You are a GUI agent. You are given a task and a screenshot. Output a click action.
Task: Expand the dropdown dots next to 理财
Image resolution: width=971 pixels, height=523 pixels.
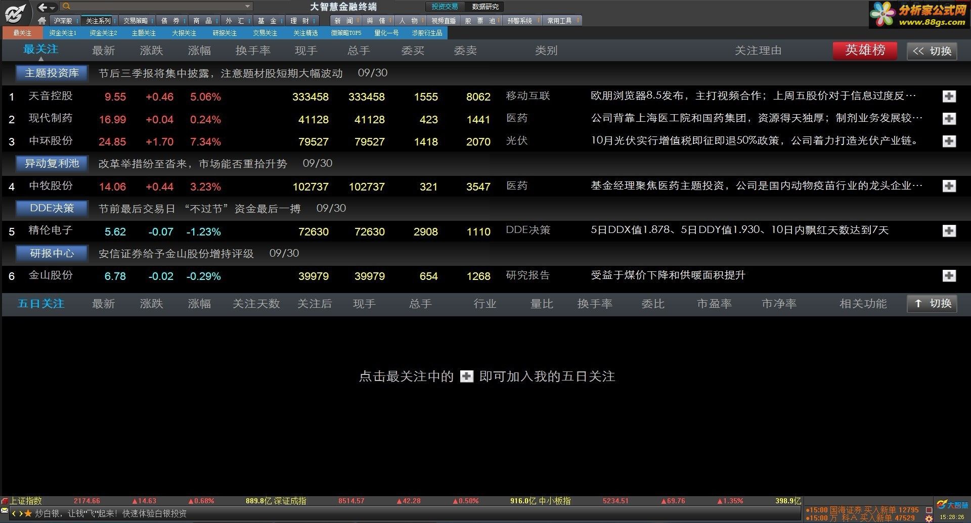pos(314,21)
